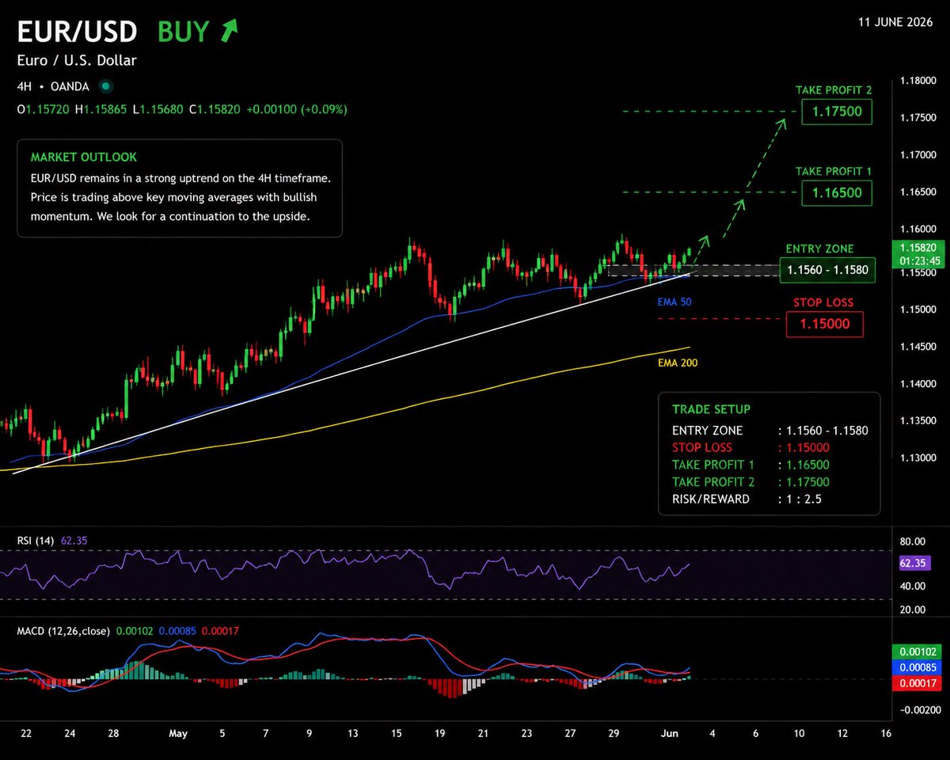Click the MARKET OUTLOOK heading
Image resolution: width=950 pixels, height=760 pixels.
tap(83, 158)
